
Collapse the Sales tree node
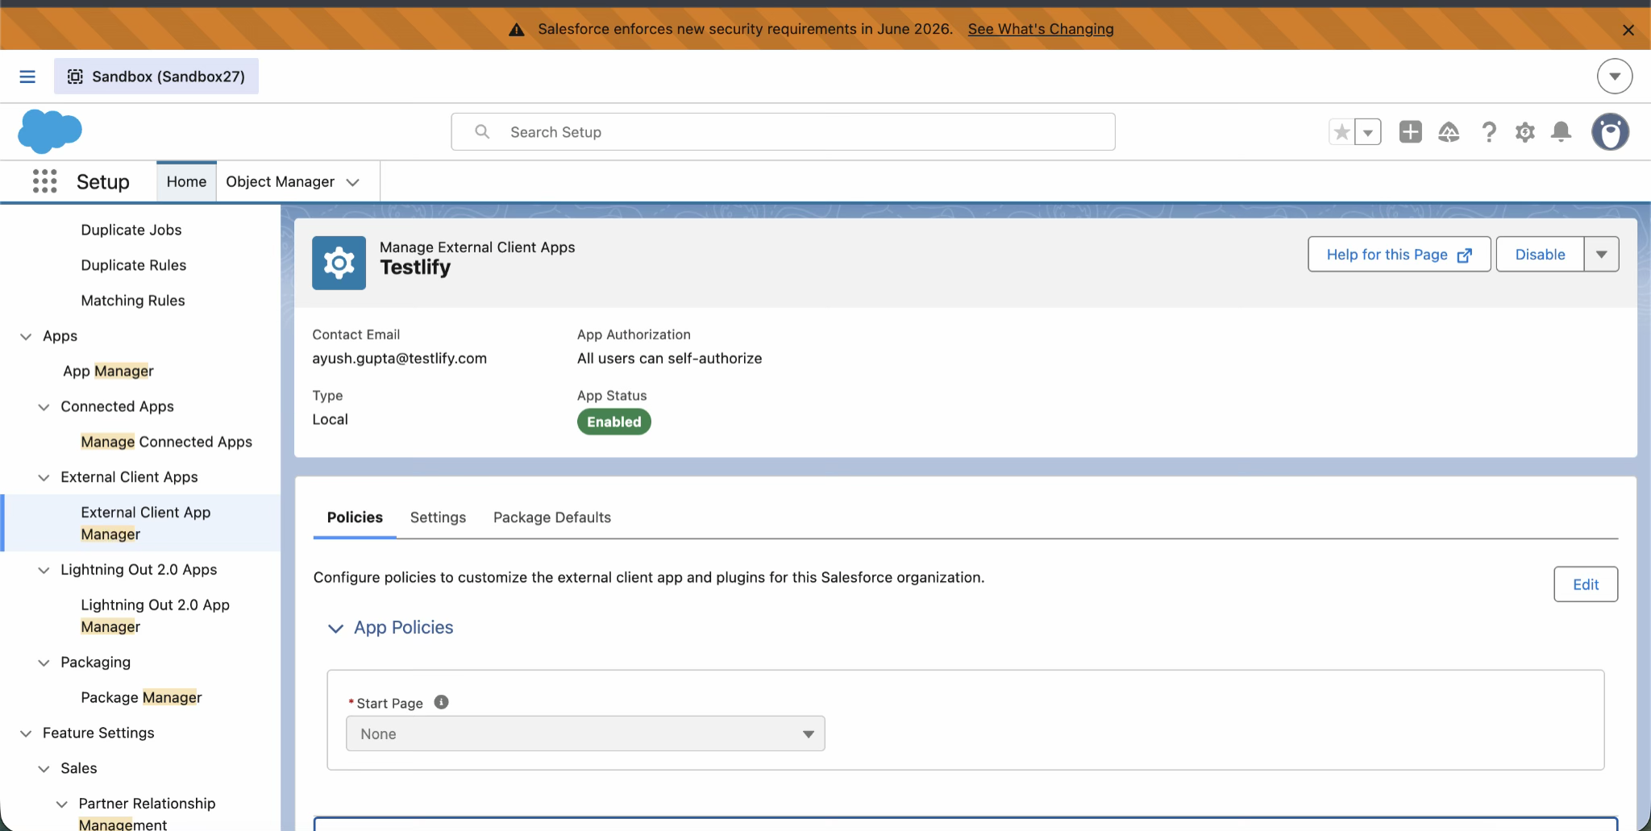pos(44,769)
